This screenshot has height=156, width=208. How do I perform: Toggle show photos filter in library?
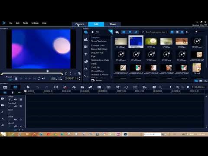pyautogui.click(x=130, y=32)
